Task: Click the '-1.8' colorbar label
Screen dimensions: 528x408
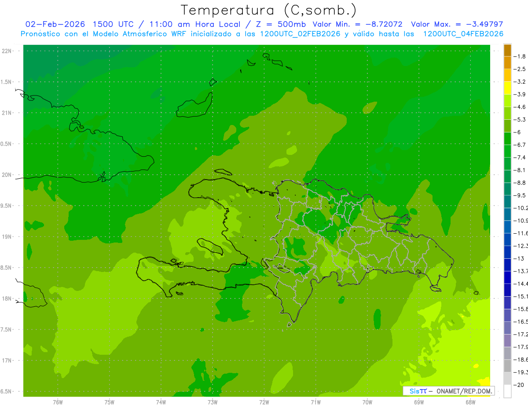Action: pos(520,56)
